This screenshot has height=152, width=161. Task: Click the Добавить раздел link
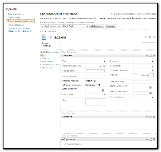51,52
